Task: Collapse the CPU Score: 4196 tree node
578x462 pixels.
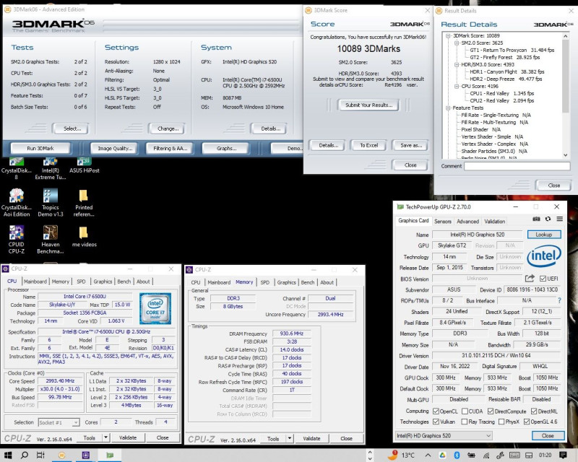Action: coord(457,86)
